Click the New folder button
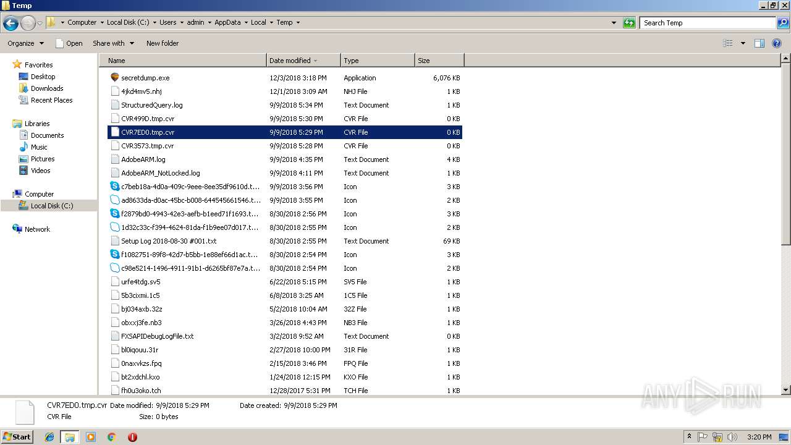This screenshot has width=791, height=445. coord(163,43)
